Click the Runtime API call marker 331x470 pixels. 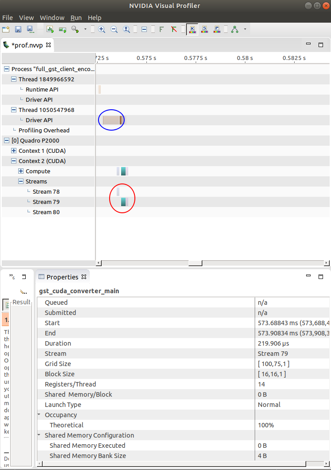(x=99, y=90)
